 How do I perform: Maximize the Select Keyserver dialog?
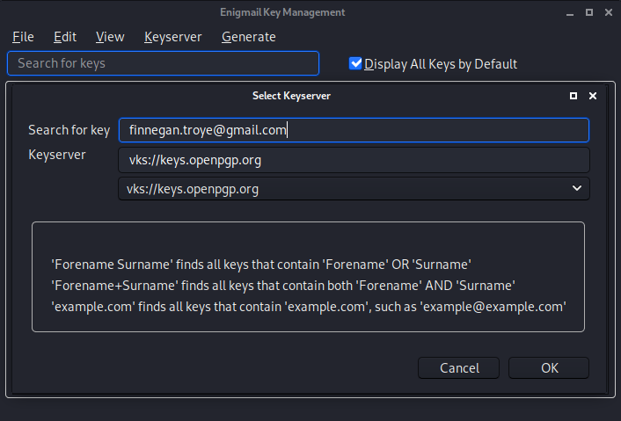point(574,96)
